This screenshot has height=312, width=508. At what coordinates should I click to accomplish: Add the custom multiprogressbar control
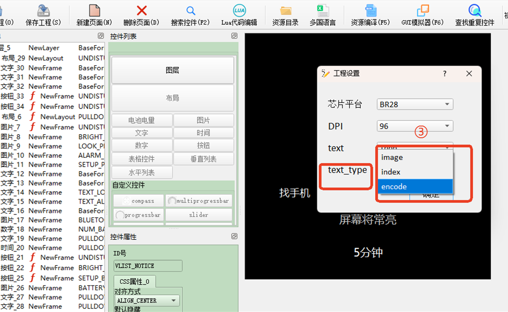pos(199,201)
